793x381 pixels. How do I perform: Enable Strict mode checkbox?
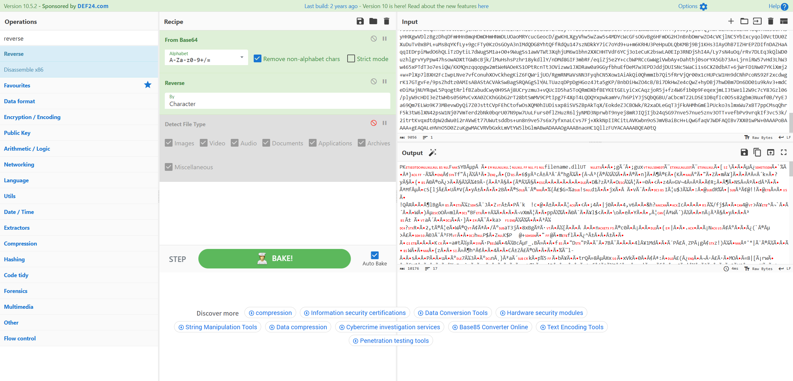(x=351, y=59)
